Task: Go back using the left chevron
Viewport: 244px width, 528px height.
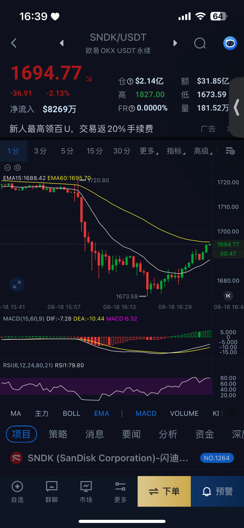Action: [14, 43]
